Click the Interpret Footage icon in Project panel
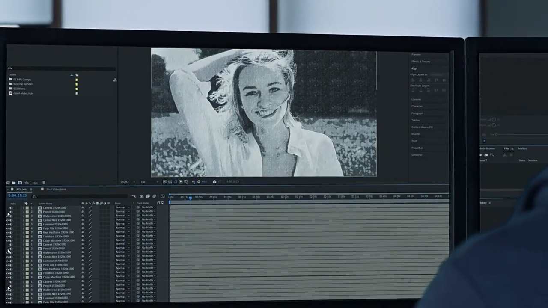548x308 pixels. [8, 183]
